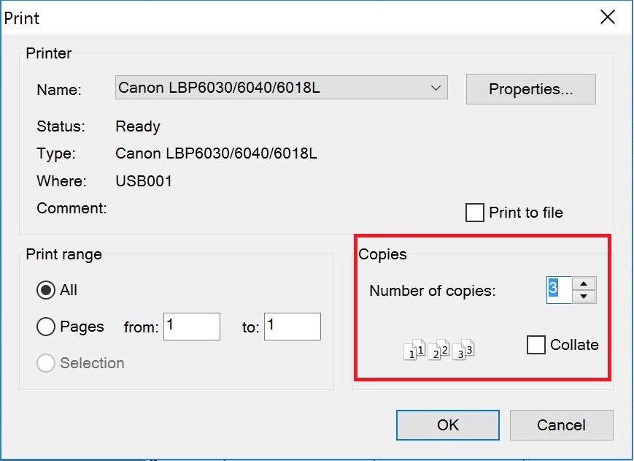Image resolution: width=634 pixels, height=461 pixels.
Task: Confirm printing with the OK button
Action: pos(448,425)
